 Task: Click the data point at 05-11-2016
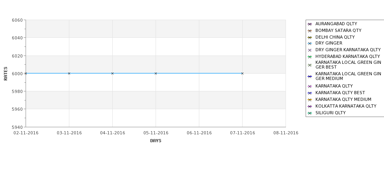[156, 74]
